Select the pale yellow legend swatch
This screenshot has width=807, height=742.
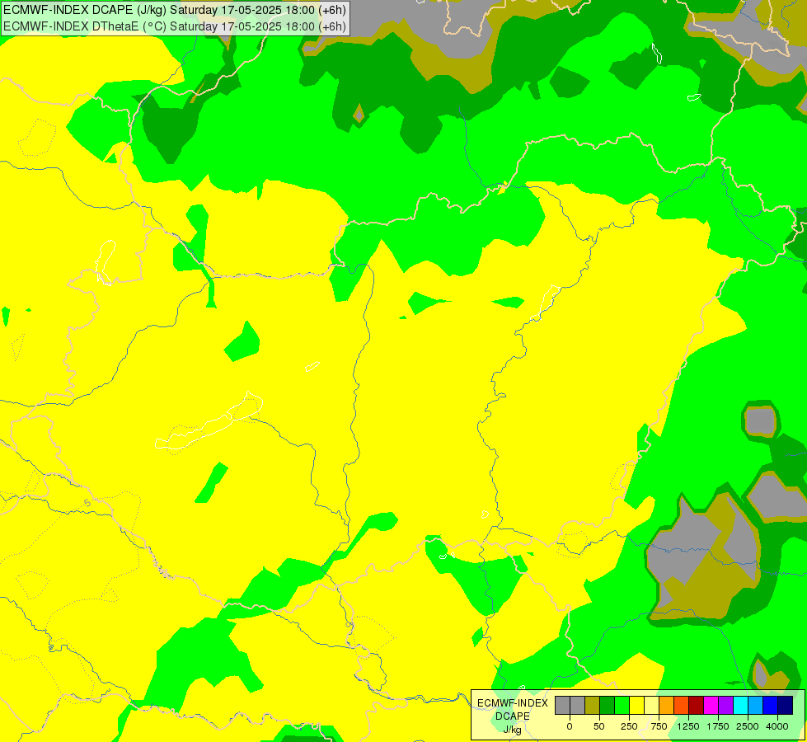click(x=651, y=706)
